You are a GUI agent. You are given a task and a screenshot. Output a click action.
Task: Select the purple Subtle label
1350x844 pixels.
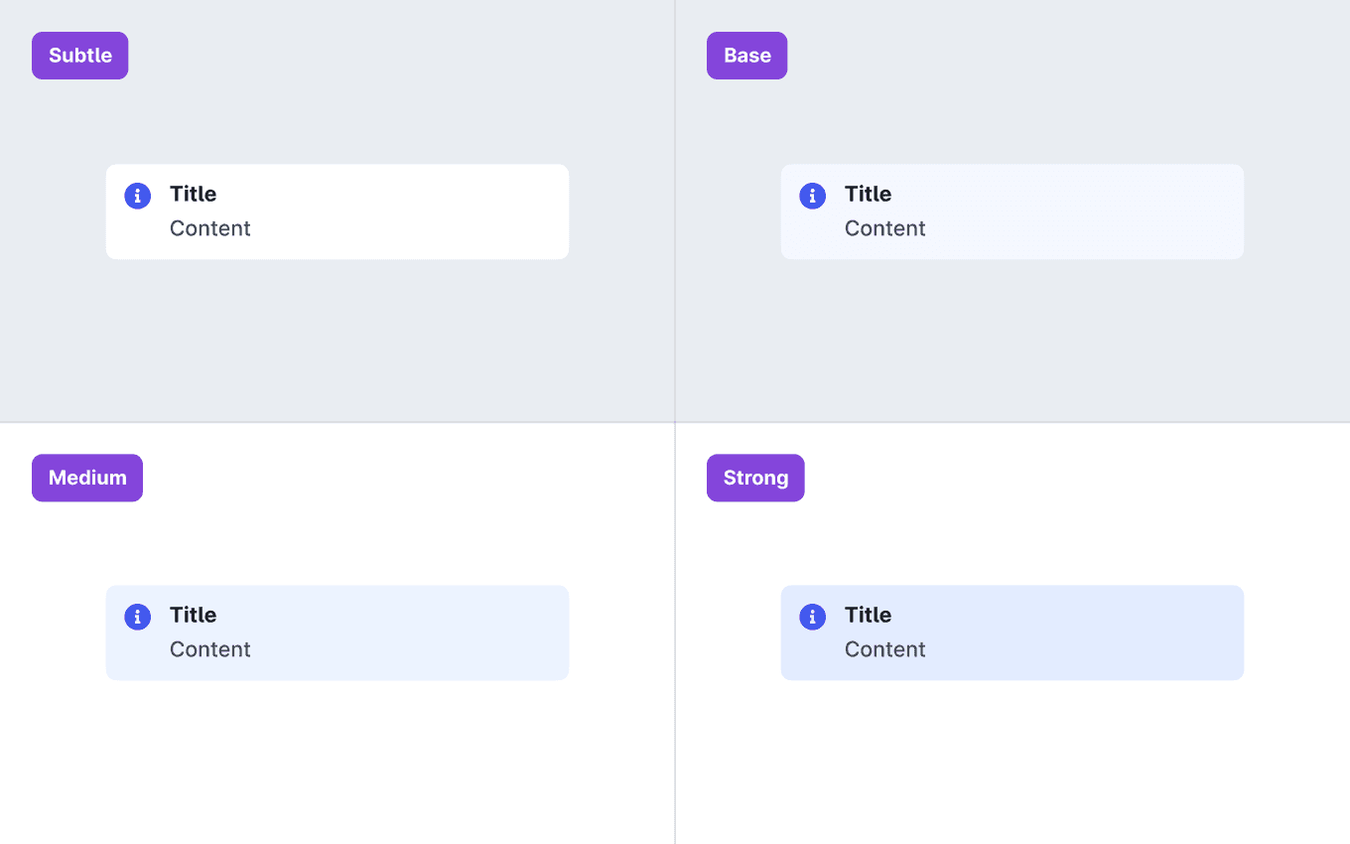click(80, 56)
